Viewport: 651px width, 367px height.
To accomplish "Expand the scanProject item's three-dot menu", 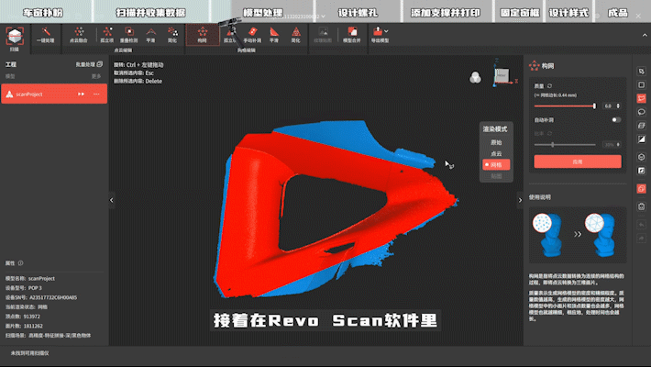I will (97, 95).
